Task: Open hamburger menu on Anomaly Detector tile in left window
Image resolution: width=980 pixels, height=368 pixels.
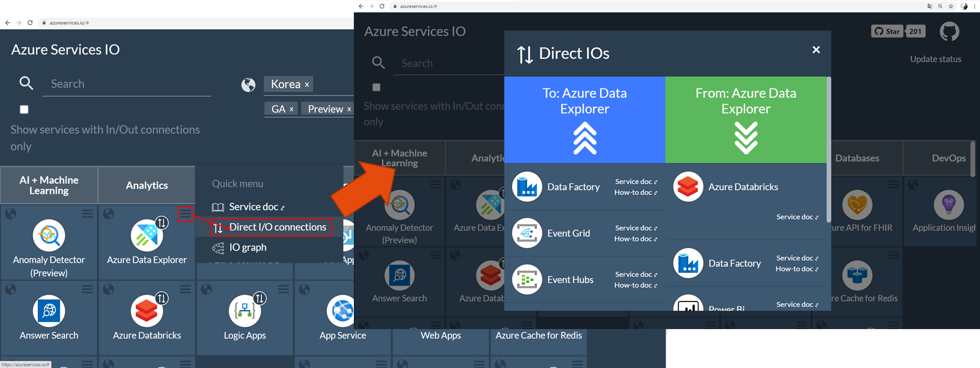Action: (x=88, y=214)
